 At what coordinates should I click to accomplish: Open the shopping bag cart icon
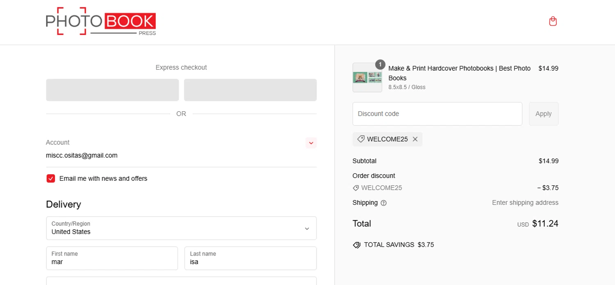(x=553, y=21)
